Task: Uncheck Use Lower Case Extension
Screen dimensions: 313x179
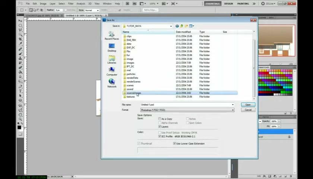Action: [x=174, y=144]
